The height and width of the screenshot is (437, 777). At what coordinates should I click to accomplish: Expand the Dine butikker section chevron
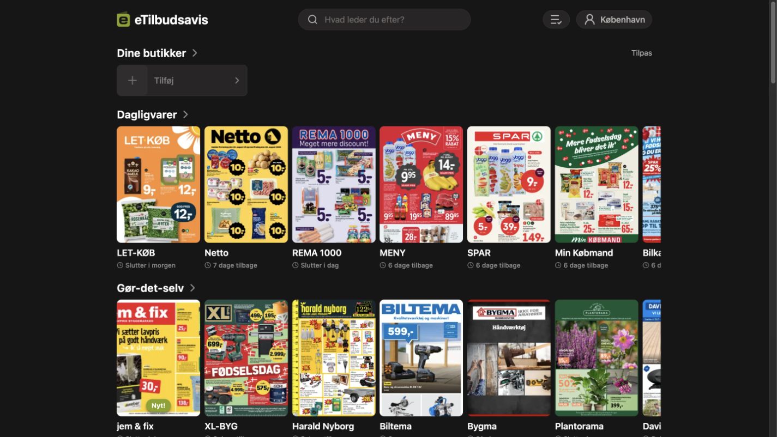pos(195,53)
